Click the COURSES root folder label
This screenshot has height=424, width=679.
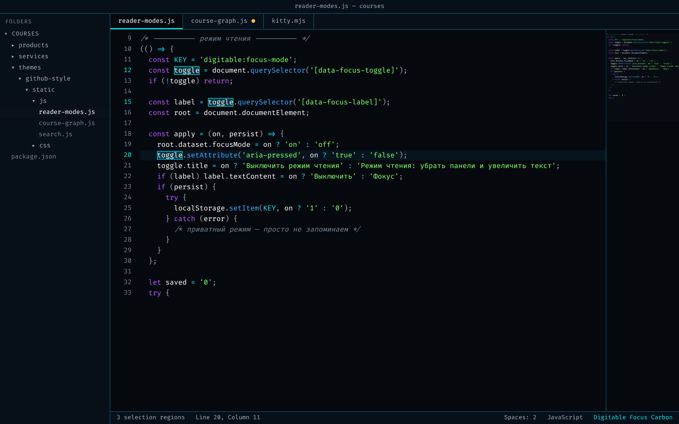(x=25, y=34)
